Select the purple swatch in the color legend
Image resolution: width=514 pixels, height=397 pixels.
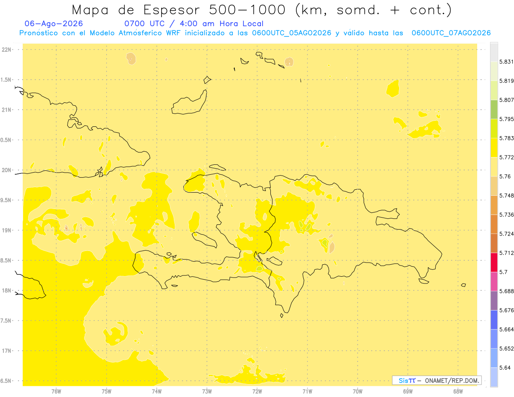tap(494, 301)
